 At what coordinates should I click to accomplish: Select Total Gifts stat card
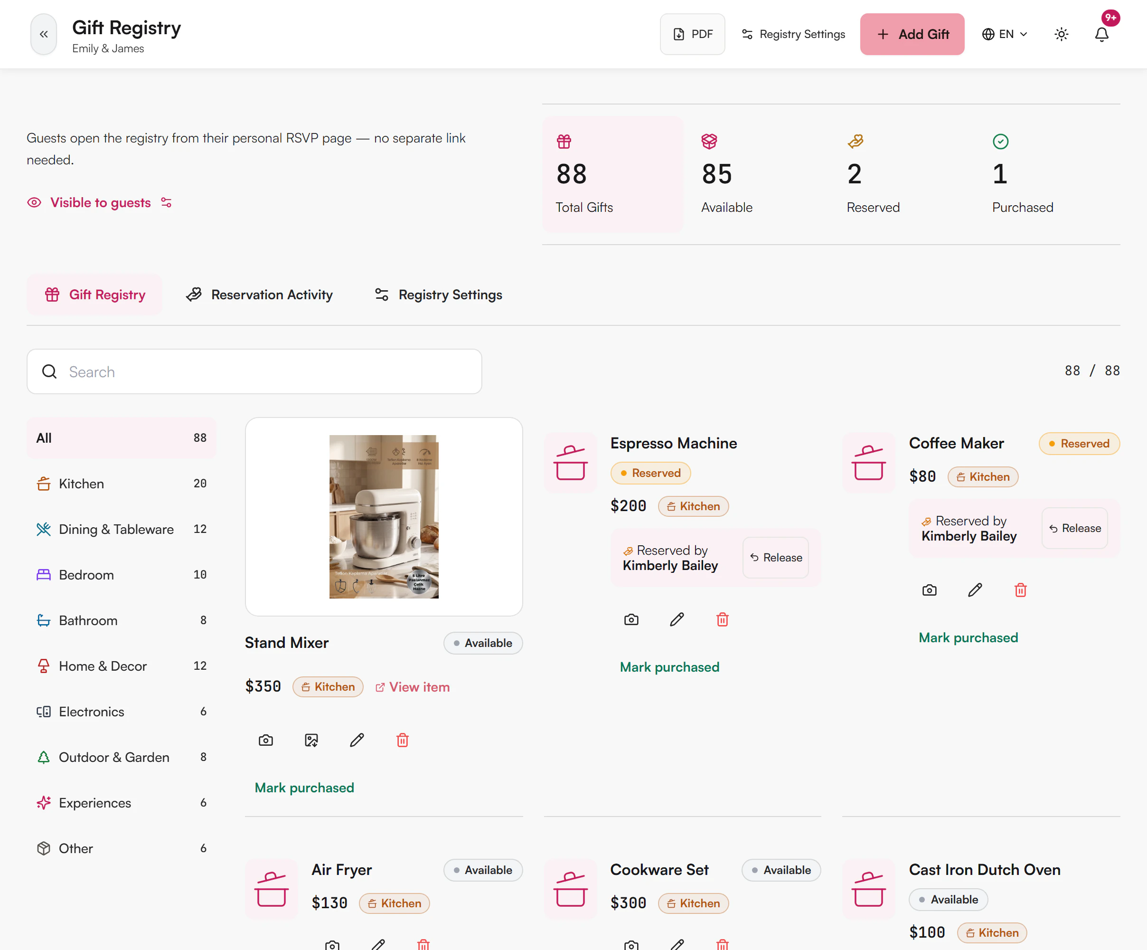click(x=612, y=174)
